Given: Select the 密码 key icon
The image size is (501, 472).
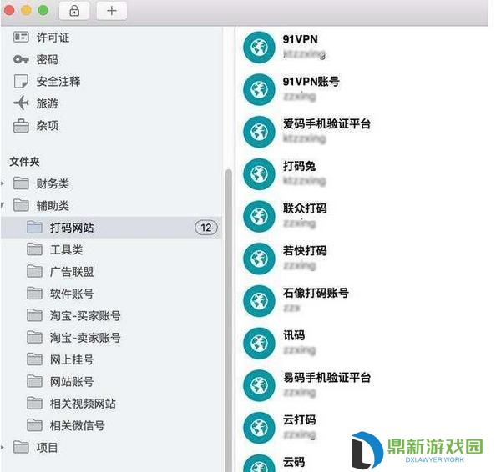Looking at the screenshot, I should (21, 59).
